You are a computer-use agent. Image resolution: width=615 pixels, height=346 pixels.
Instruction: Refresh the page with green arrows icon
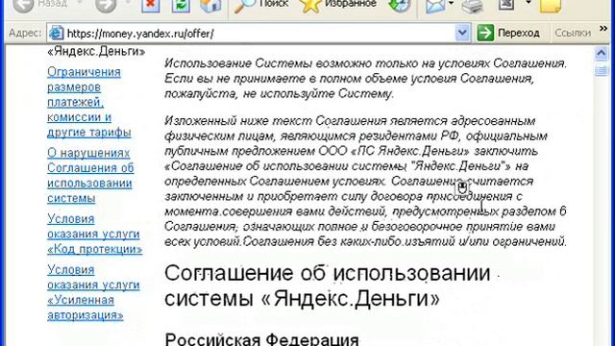click(x=181, y=5)
